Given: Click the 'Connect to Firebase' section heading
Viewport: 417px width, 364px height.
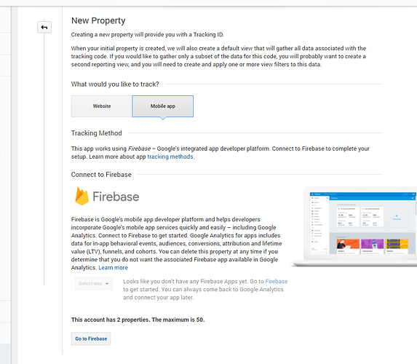Looking at the screenshot, I should (101, 175).
